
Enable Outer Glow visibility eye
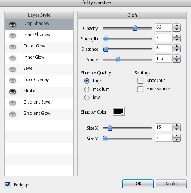(12, 47)
